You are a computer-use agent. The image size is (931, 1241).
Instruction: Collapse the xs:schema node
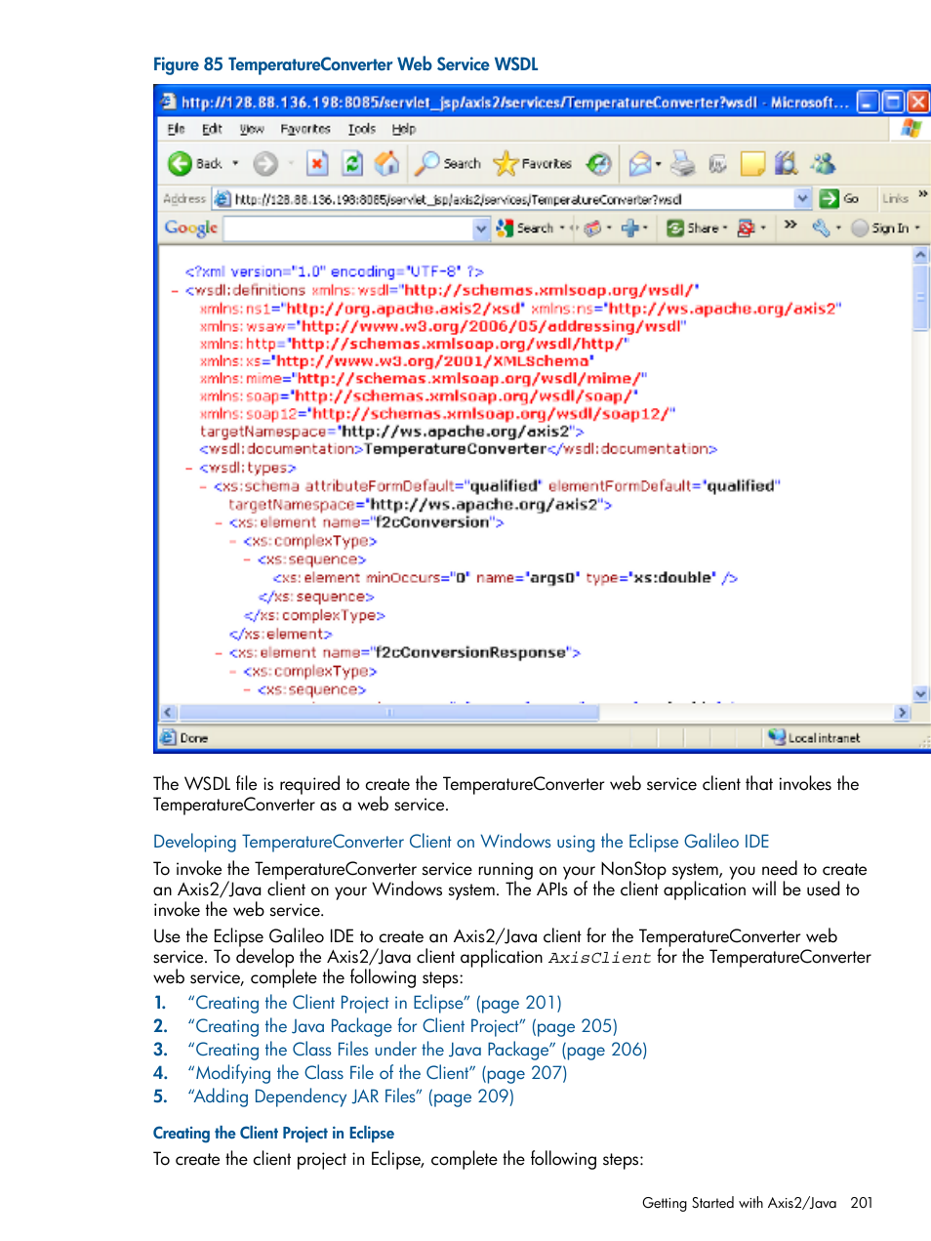(204, 486)
